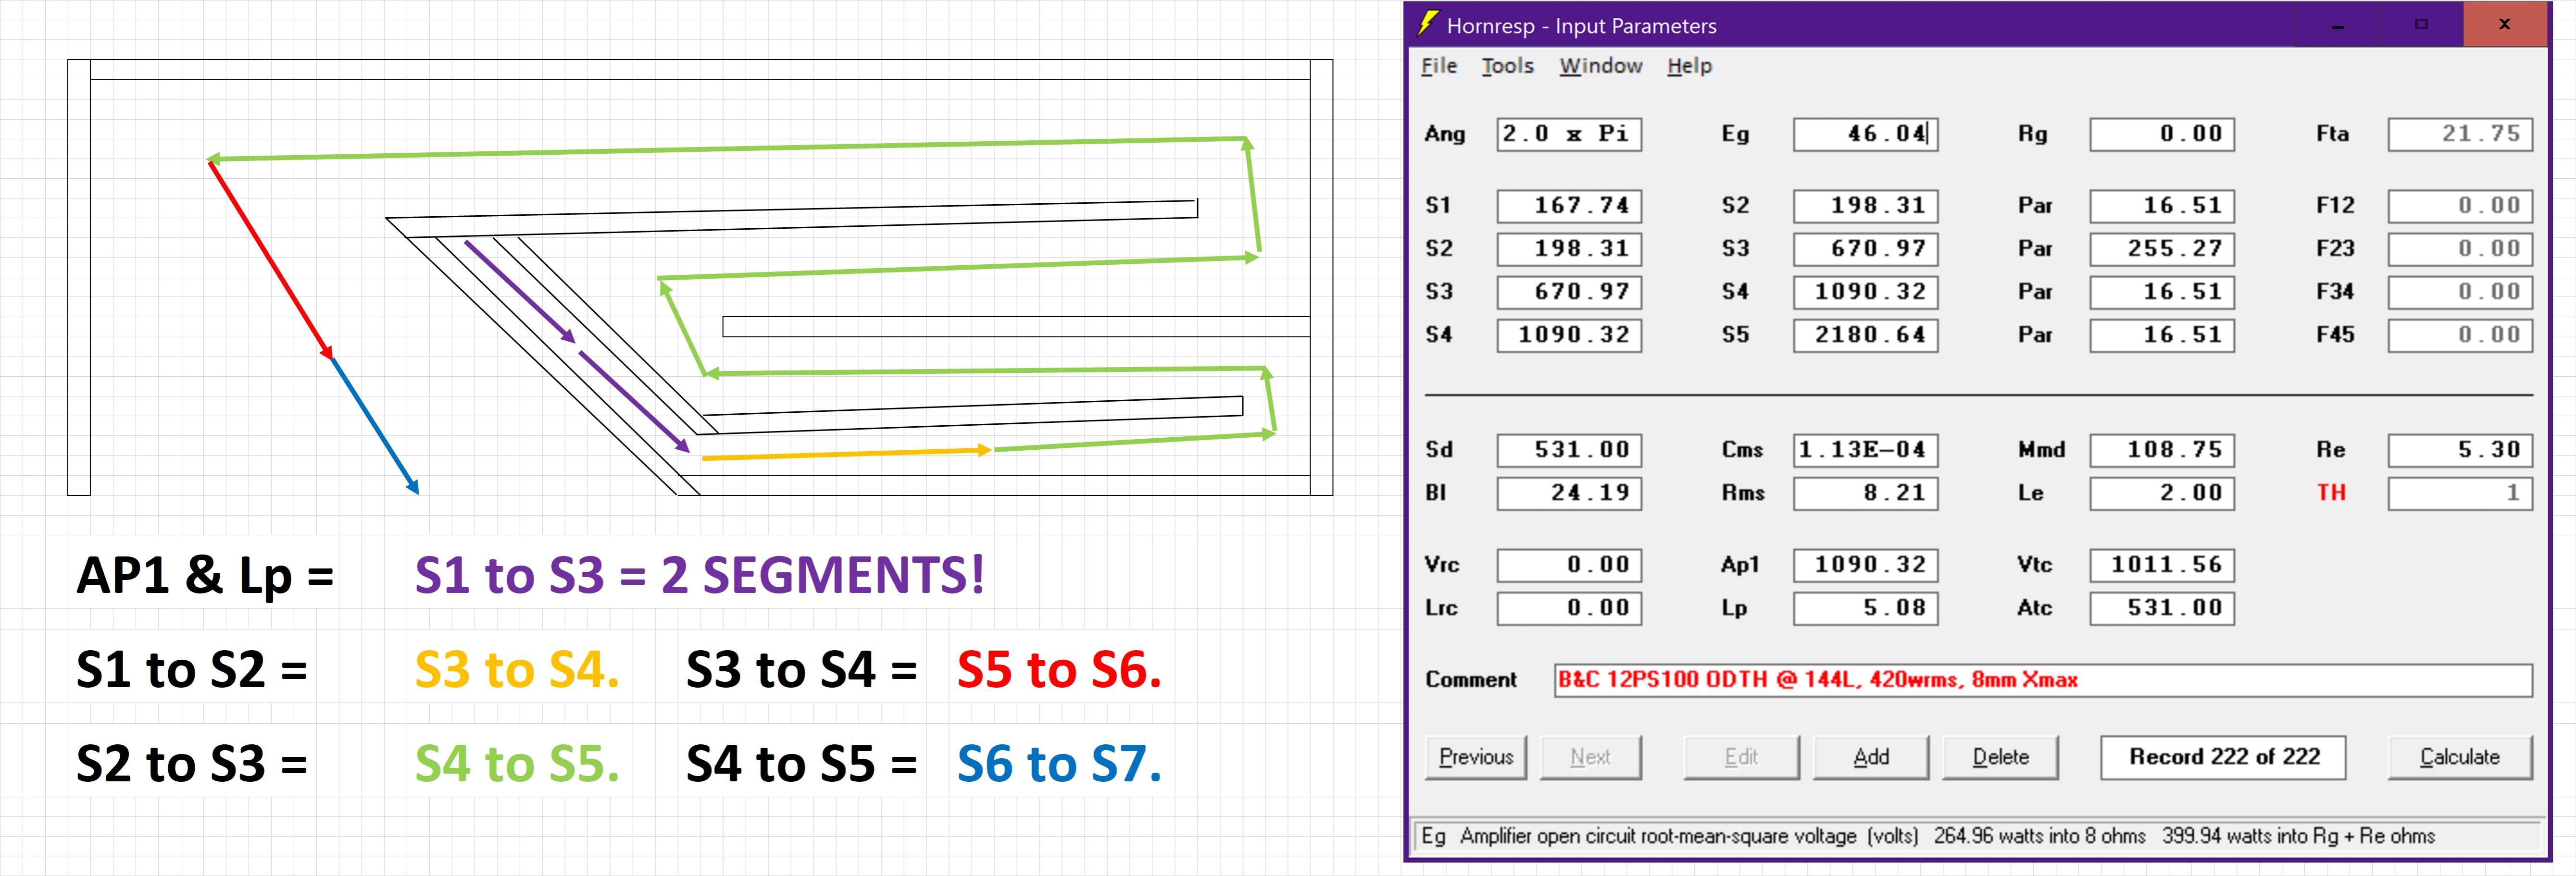Click the red S5 to S6 text
The height and width of the screenshot is (876, 2576).
pyautogui.click(x=1059, y=670)
